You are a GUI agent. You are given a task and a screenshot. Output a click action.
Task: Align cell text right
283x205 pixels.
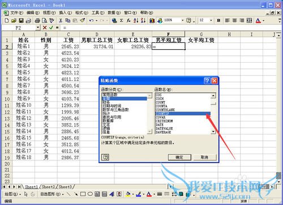click(x=242, y=20)
